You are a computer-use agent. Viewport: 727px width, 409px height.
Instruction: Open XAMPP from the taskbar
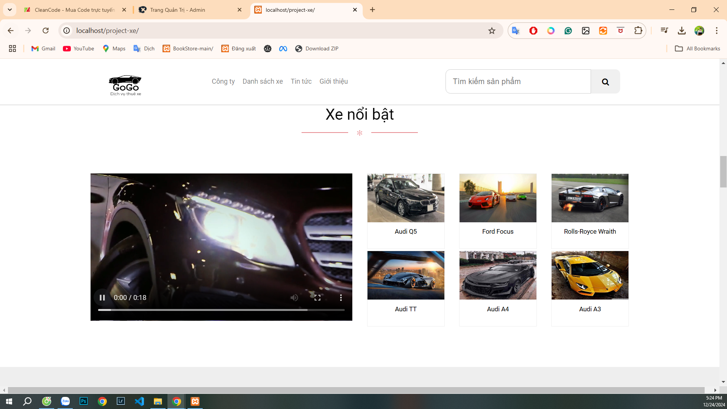click(195, 401)
